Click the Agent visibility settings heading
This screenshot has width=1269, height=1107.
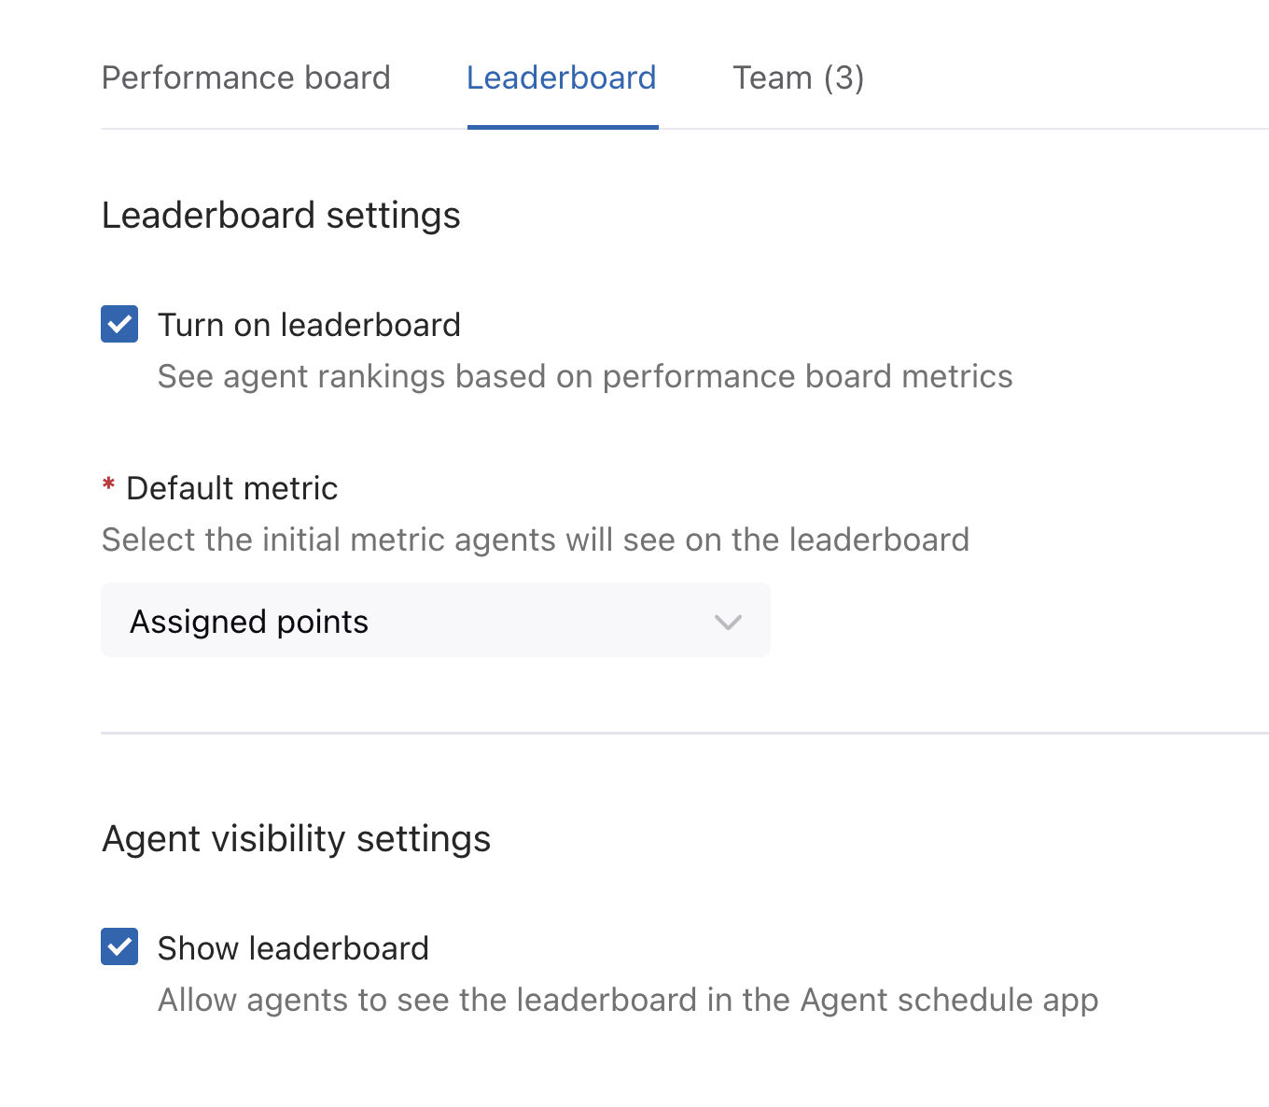[x=296, y=839]
